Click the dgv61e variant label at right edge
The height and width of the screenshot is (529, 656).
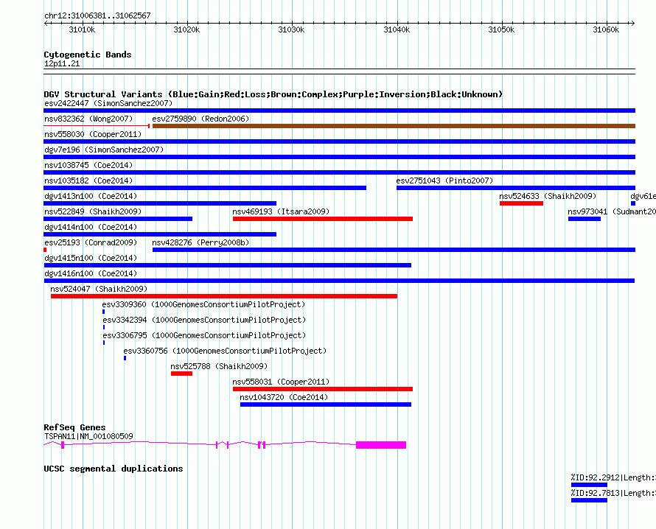[x=643, y=196]
